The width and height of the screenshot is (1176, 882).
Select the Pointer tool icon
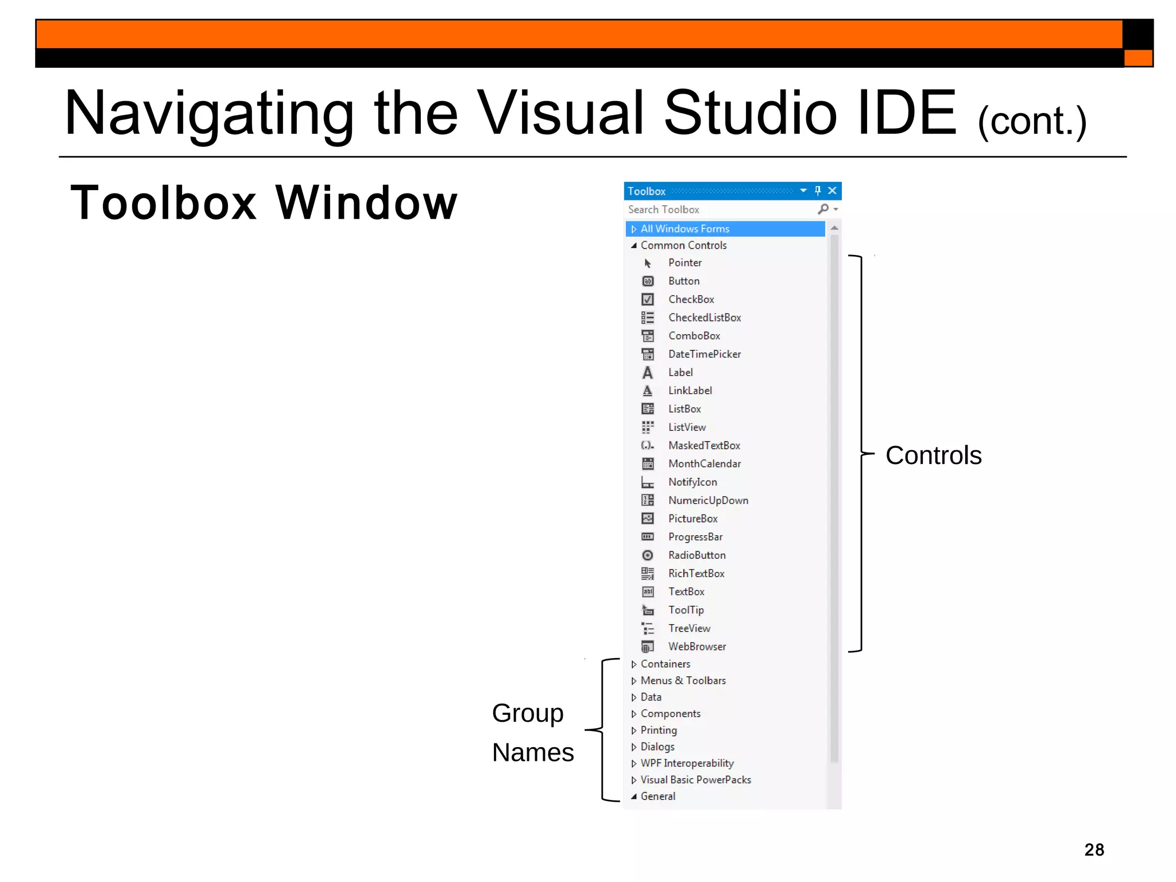coord(648,263)
